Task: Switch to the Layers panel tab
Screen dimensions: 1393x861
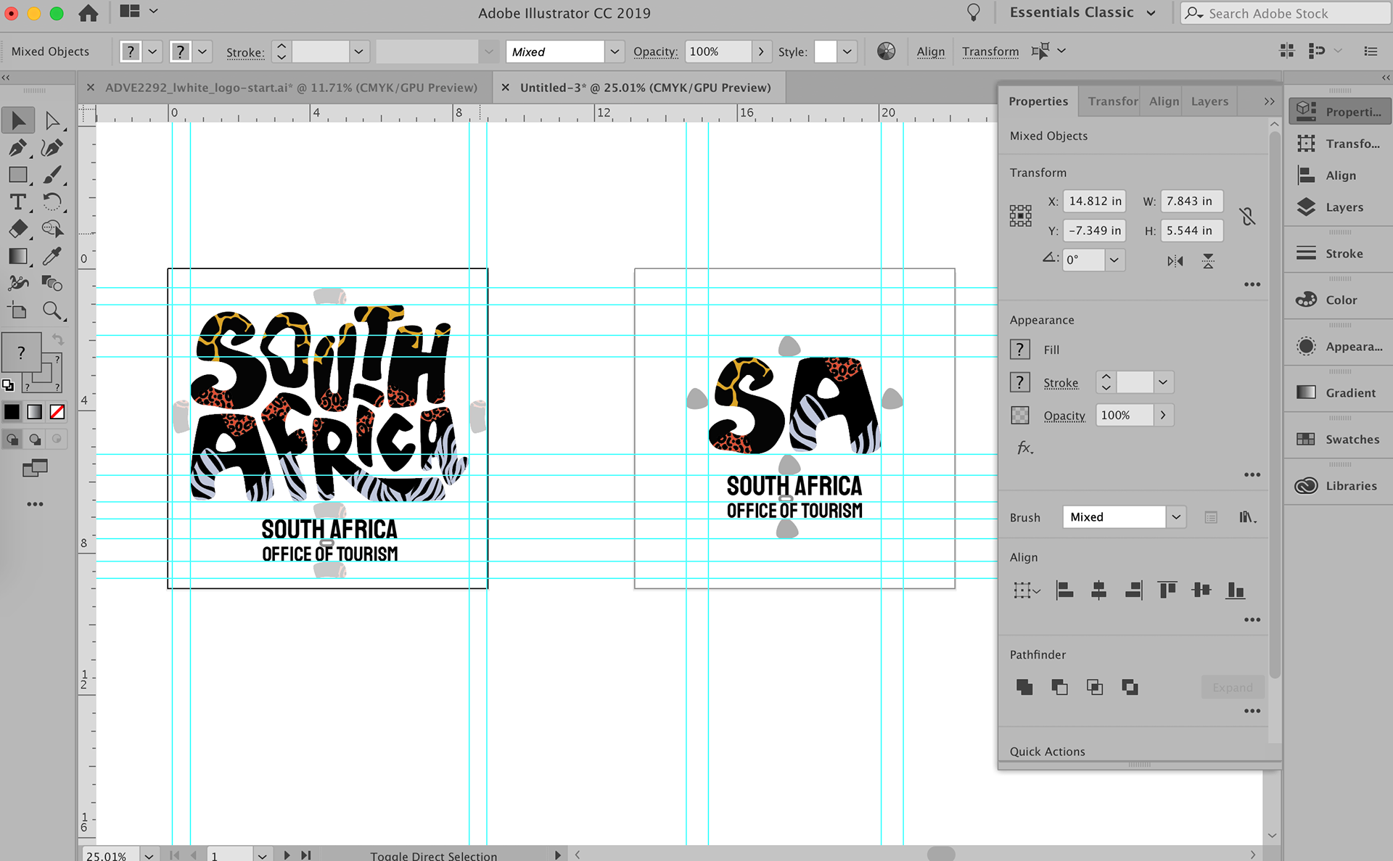Action: [x=1209, y=101]
